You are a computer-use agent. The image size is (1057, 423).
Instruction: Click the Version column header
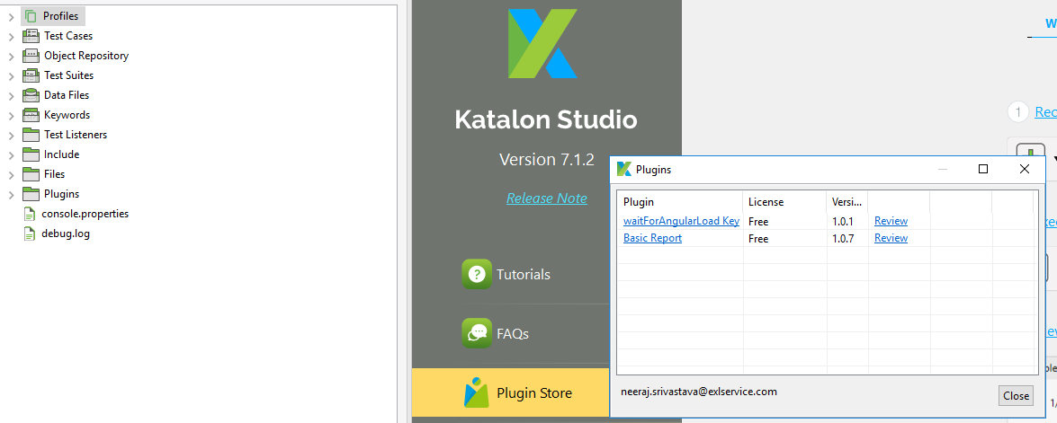pyautogui.click(x=846, y=202)
